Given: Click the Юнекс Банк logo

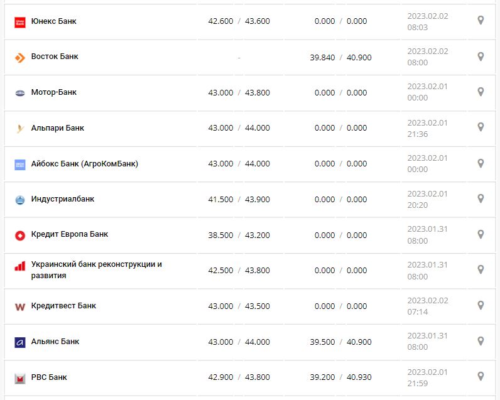Looking at the screenshot, I should 19,22.
